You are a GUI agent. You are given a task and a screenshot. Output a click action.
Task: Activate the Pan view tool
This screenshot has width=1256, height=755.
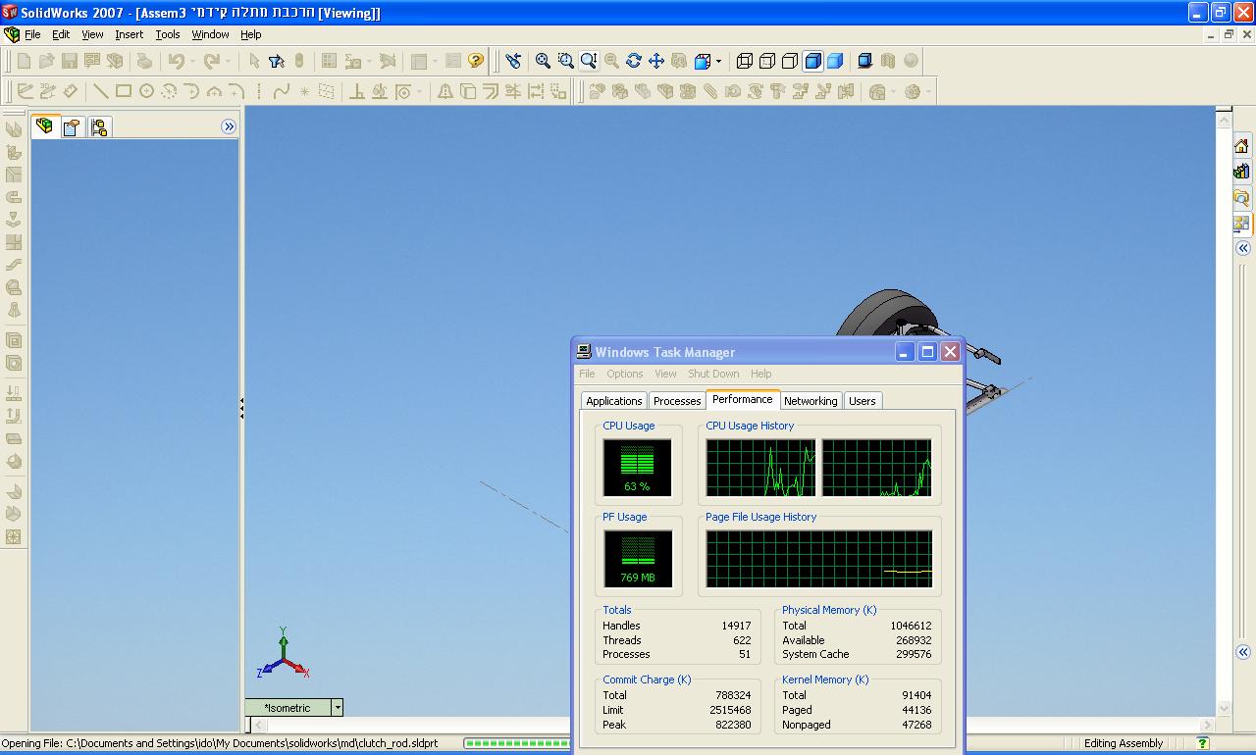click(x=656, y=61)
